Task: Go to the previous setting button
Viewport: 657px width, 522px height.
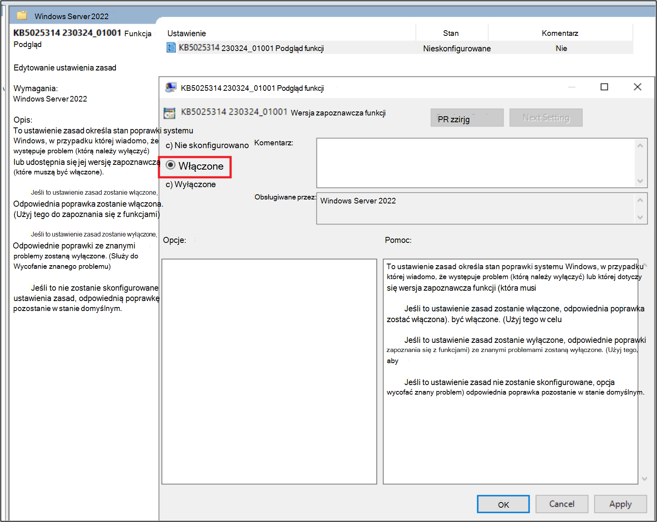Action: (467, 118)
